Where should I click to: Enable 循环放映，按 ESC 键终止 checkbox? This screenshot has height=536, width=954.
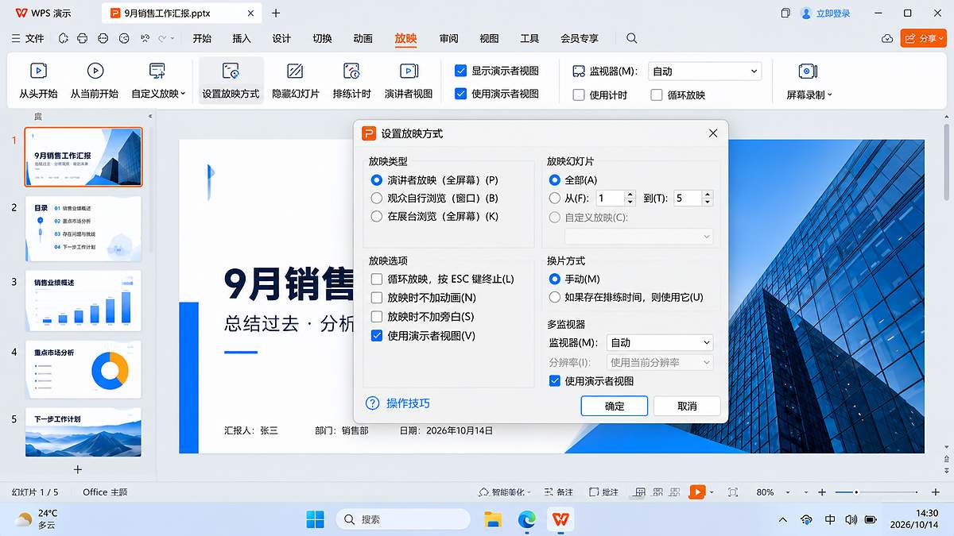(x=377, y=279)
